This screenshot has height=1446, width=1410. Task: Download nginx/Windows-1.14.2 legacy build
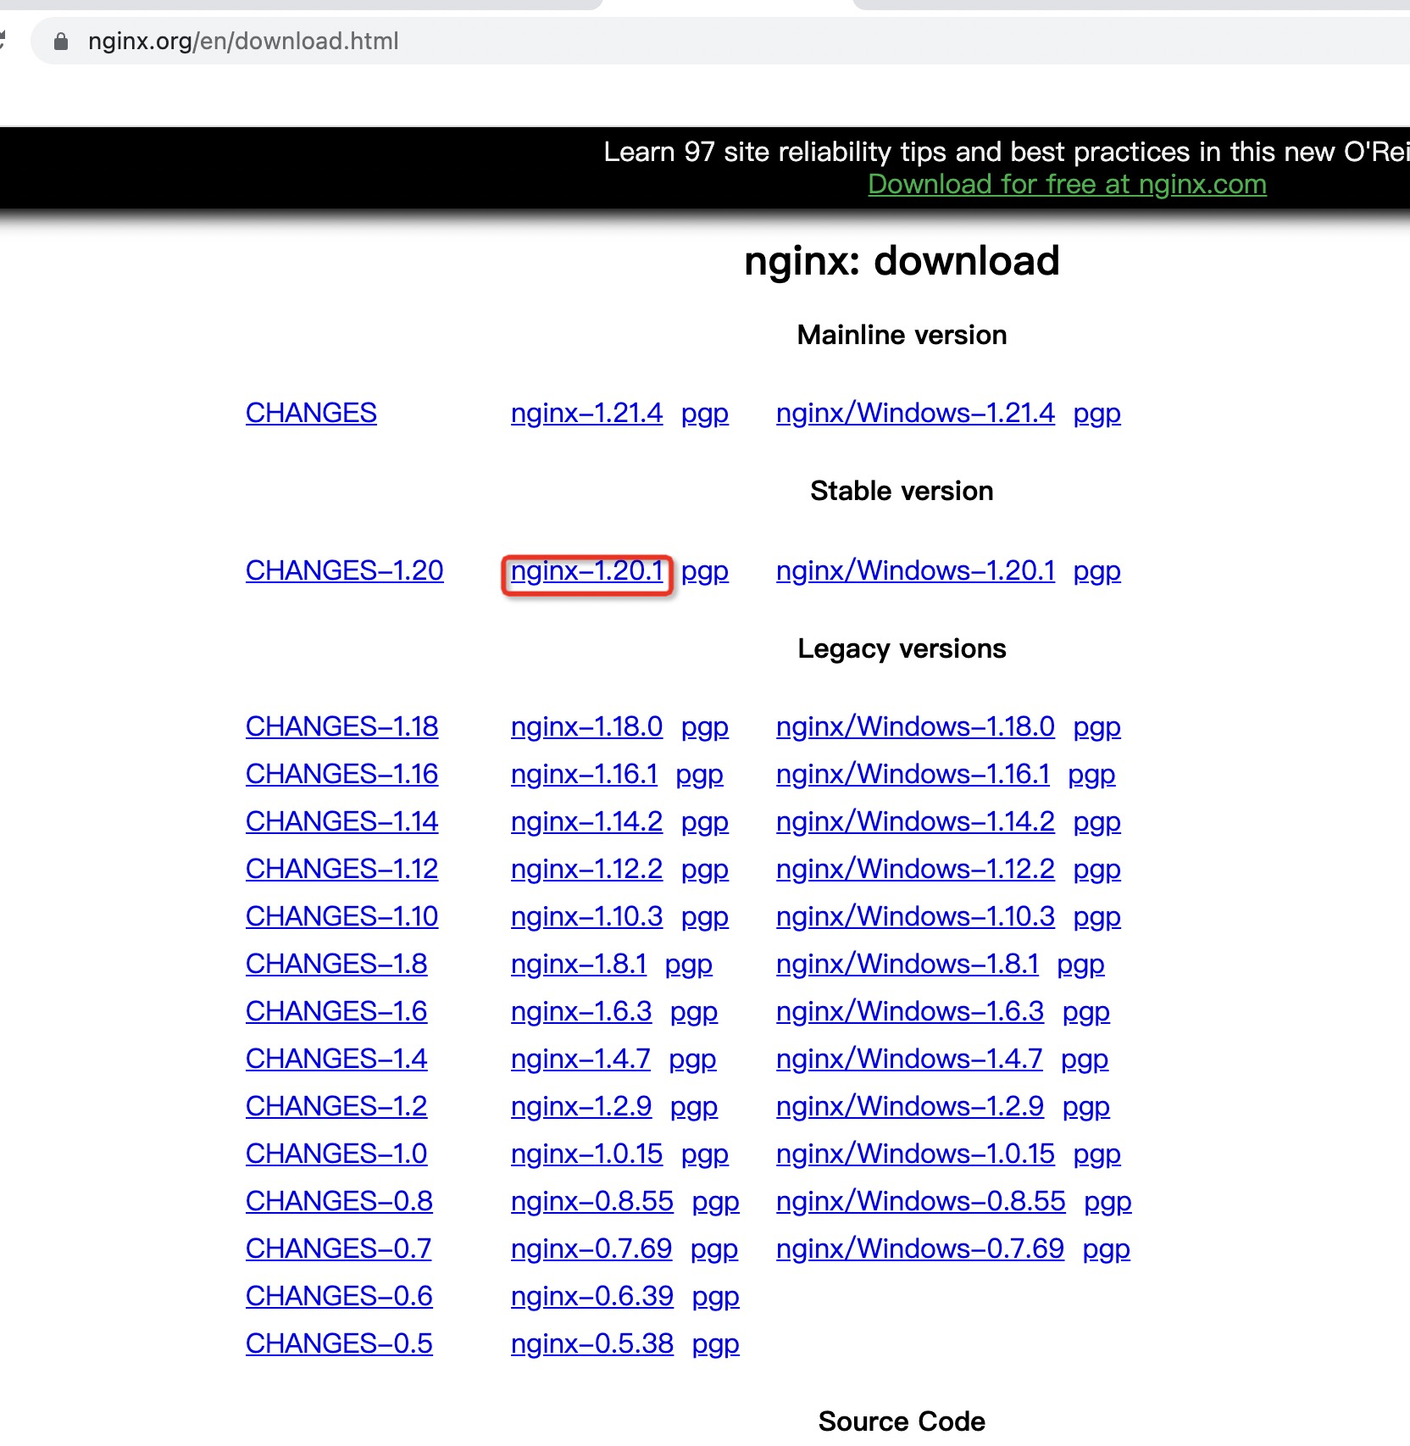916,821
